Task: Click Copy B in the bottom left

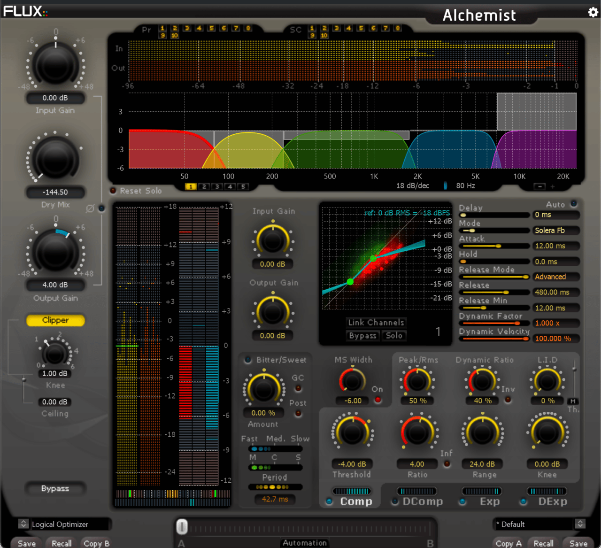Action: 96,543
